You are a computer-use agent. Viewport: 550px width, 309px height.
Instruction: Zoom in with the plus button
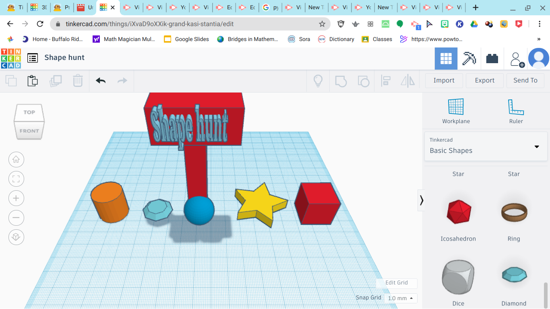click(16, 198)
